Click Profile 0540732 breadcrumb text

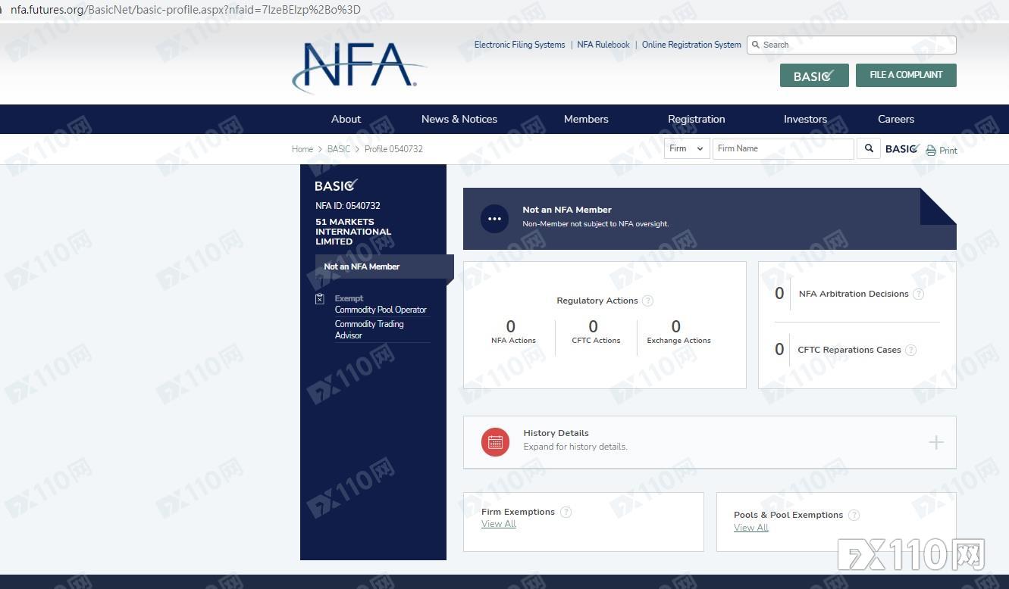(x=393, y=149)
